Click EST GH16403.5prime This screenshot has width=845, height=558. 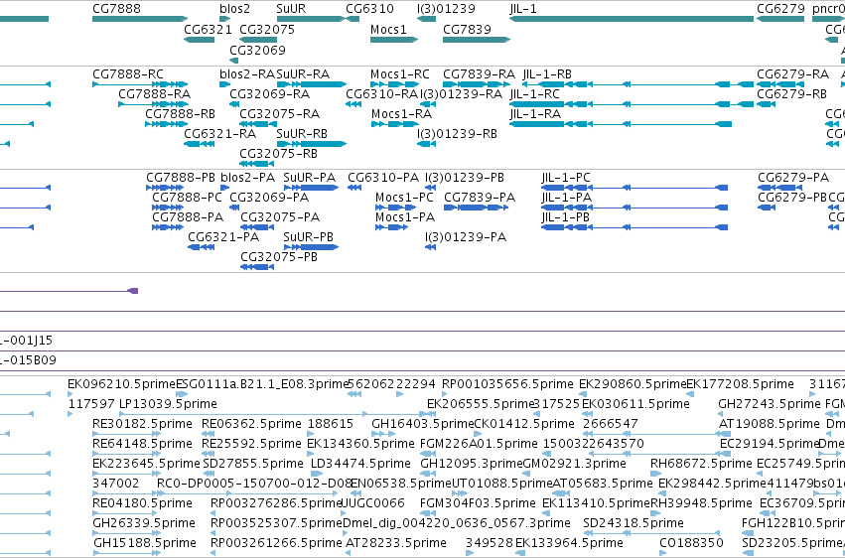[423, 423]
